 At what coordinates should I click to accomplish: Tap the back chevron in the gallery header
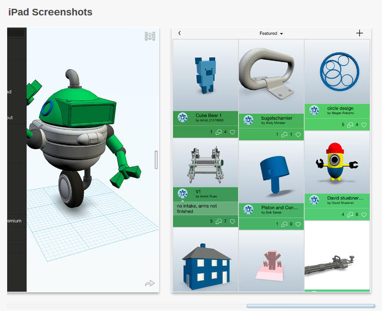(179, 34)
